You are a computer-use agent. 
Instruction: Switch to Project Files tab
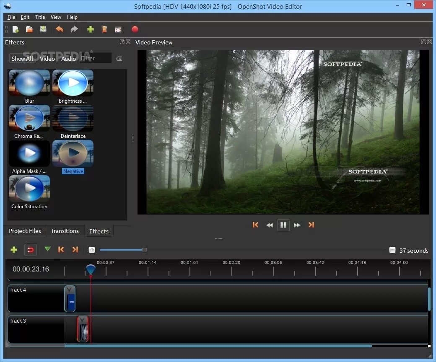click(x=25, y=231)
